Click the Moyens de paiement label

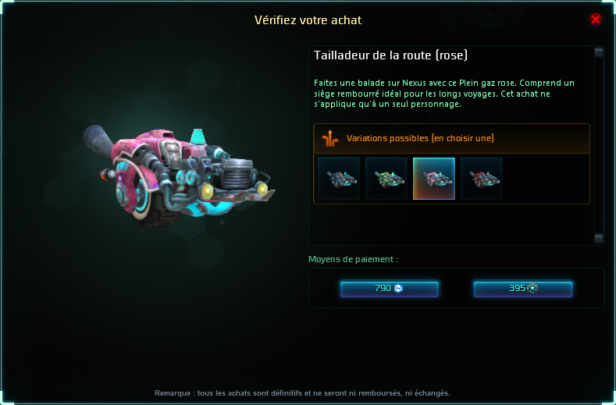coord(353,259)
